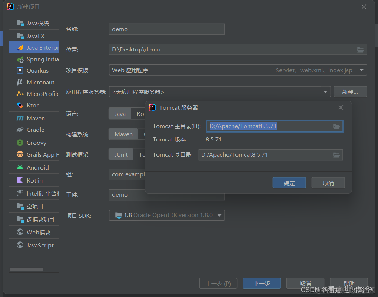The width and height of the screenshot is (378, 297).
Task: Expand the 应用程序服务器 dropdown
Action: click(x=325, y=92)
